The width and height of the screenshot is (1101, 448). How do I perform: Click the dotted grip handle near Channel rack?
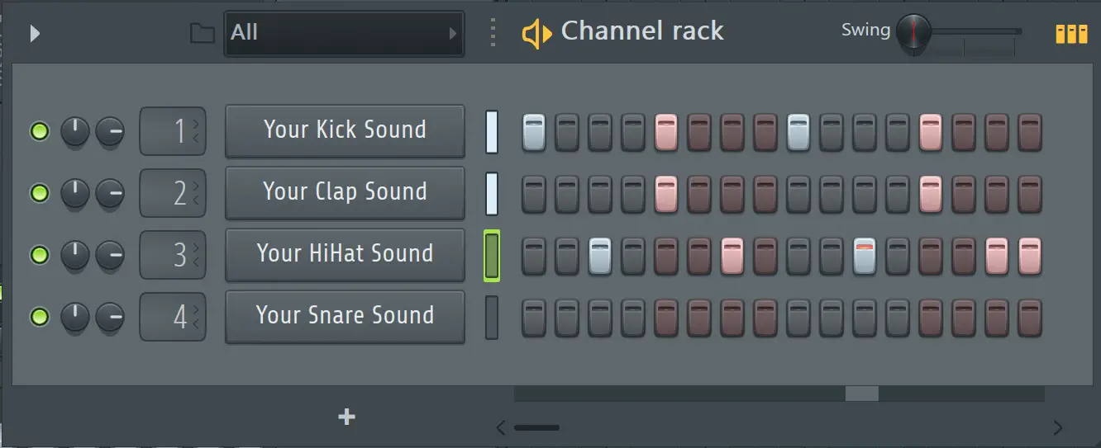(x=493, y=33)
